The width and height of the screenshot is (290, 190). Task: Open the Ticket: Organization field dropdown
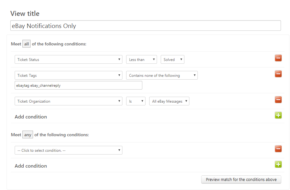[69, 101]
